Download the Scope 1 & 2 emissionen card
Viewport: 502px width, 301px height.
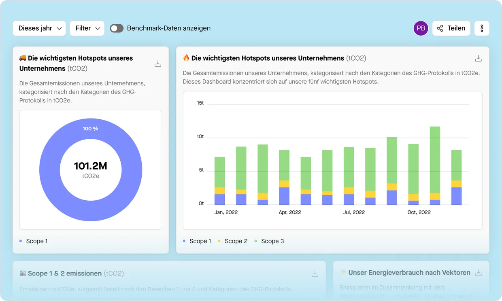pos(315,273)
